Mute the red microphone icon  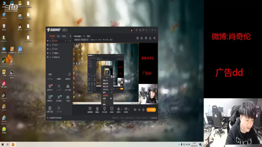[118, 109]
